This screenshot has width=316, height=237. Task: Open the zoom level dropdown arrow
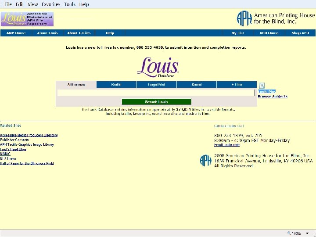307,233
